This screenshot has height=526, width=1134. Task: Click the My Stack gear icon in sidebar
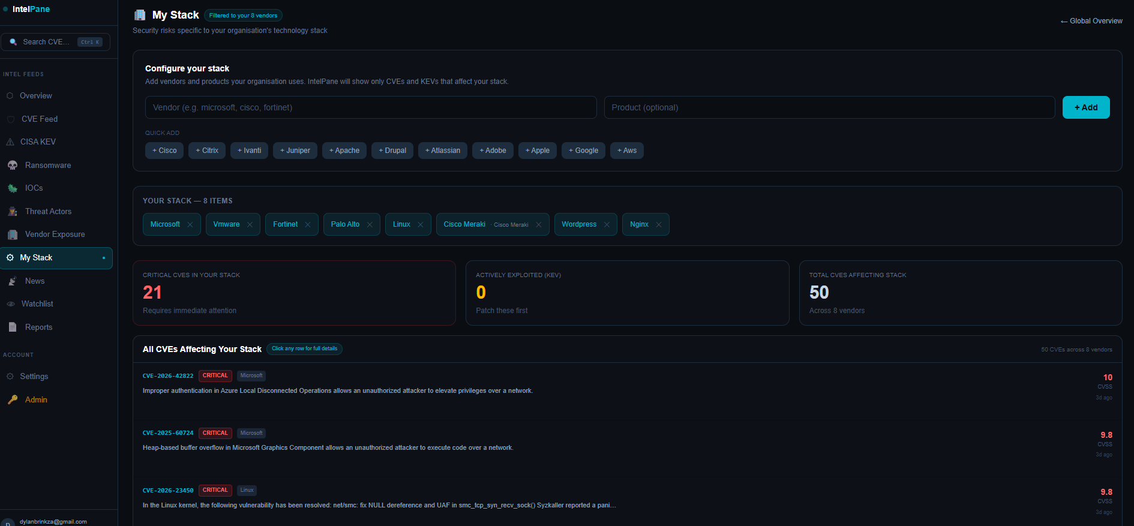(x=10, y=258)
